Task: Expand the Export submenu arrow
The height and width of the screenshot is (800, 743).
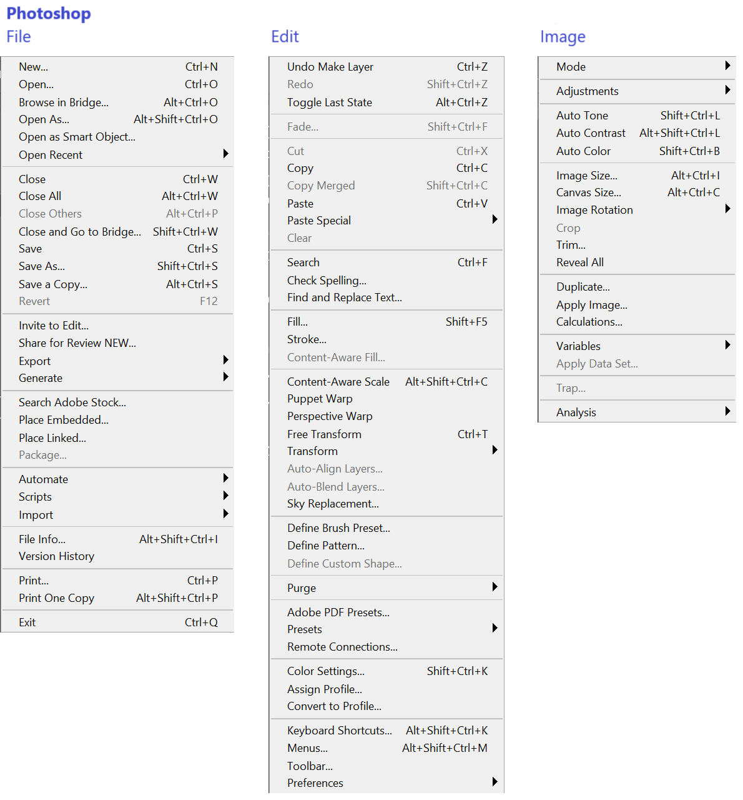Action: coord(225,360)
